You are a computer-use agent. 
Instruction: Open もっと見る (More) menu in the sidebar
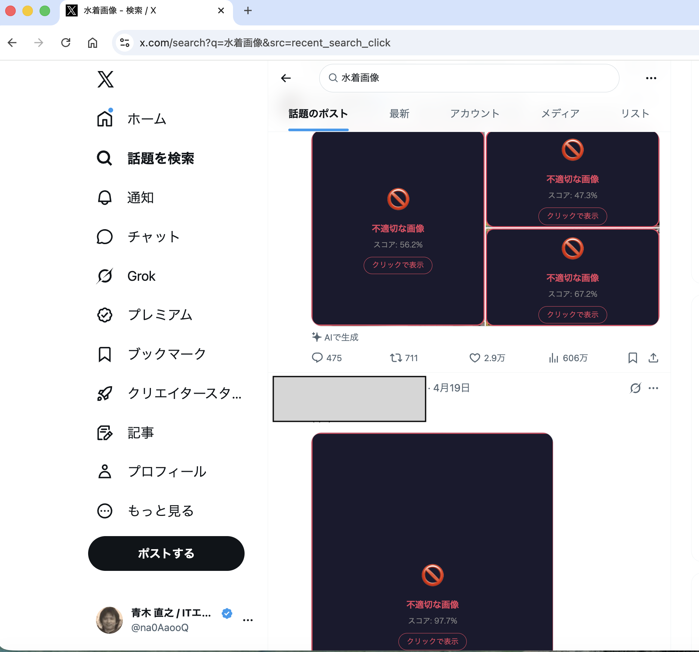[x=146, y=511]
